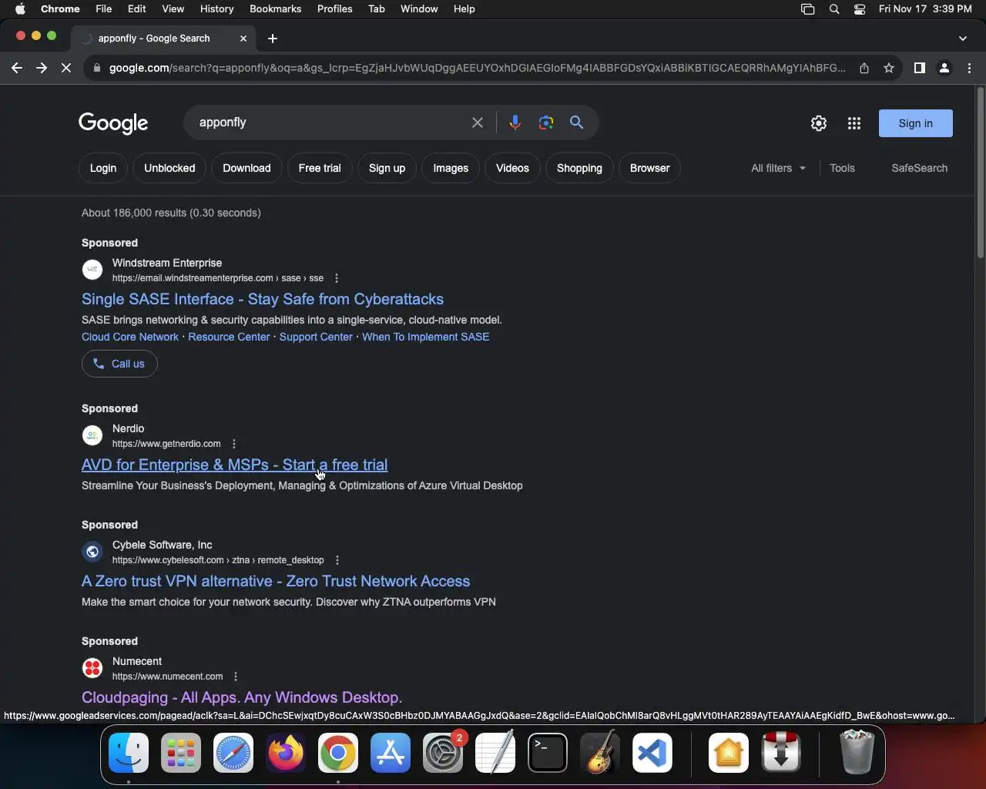This screenshot has width=986, height=789.
Task: Select the Browser filter chip
Action: [x=649, y=168]
